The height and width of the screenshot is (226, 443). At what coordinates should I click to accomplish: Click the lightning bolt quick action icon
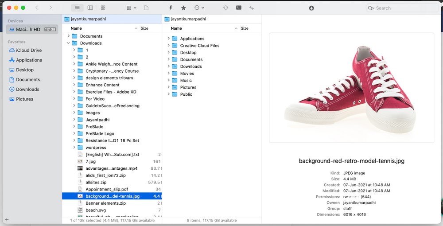tap(171, 8)
